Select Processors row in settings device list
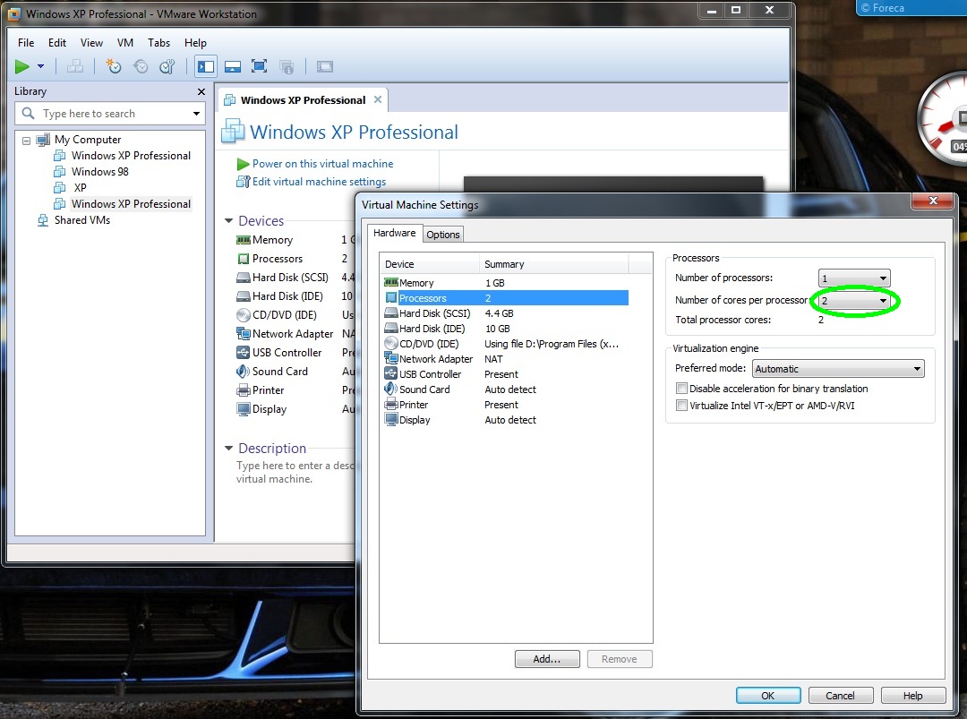This screenshot has width=967, height=719. pyautogui.click(x=505, y=298)
